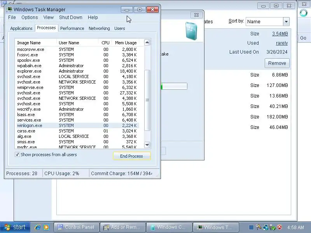Toggle Show processes from all users

[17, 155]
